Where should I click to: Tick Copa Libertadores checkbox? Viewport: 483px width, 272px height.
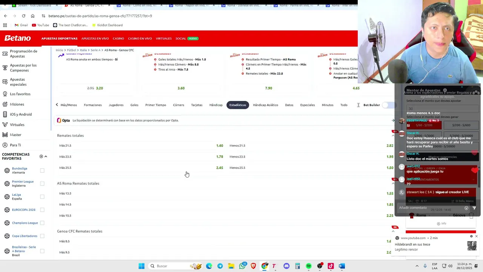[42, 236]
